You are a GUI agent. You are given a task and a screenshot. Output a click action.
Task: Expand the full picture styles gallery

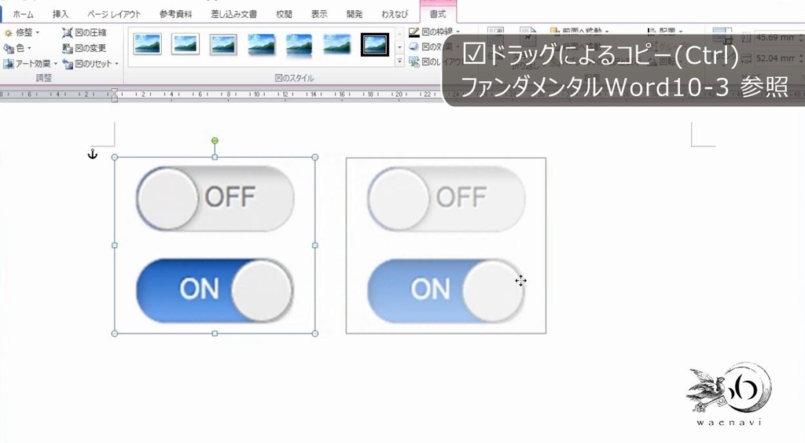tap(400, 61)
